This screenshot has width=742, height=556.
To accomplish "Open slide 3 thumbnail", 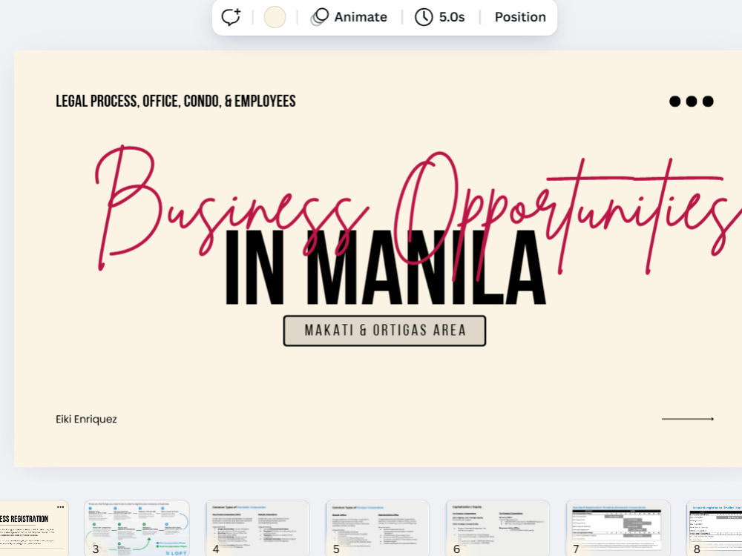I will click(137, 528).
